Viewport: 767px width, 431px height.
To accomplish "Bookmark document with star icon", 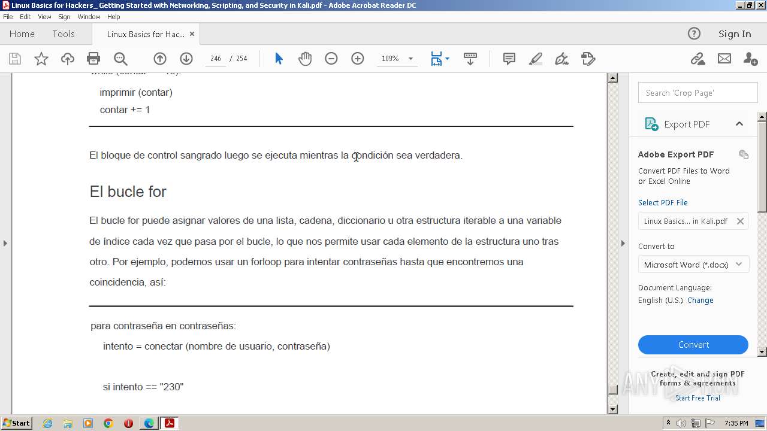I will pyautogui.click(x=41, y=59).
